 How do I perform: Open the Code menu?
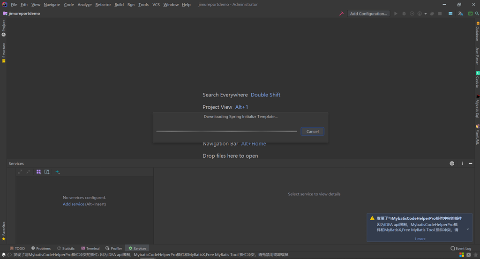point(69,5)
